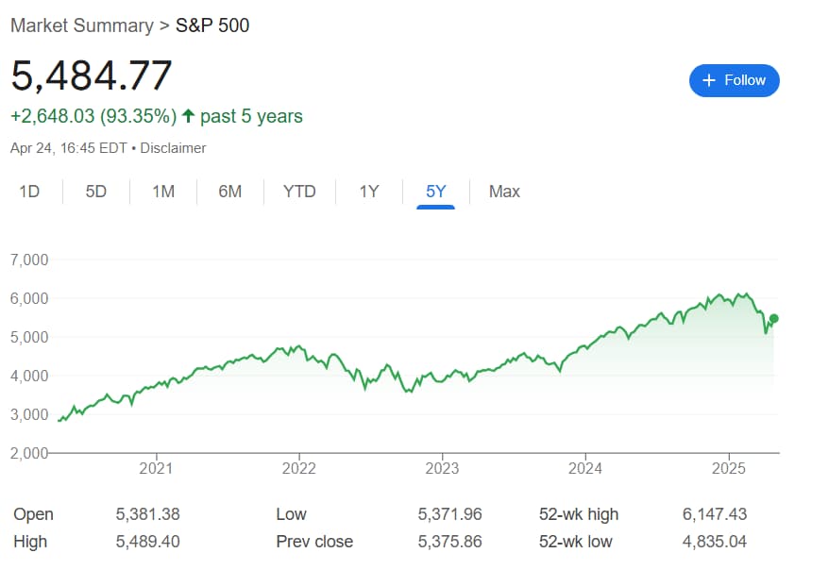Image resolution: width=829 pixels, height=570 pixels.
Task: Select the active 5Y tab
Action: click(435, 191)
